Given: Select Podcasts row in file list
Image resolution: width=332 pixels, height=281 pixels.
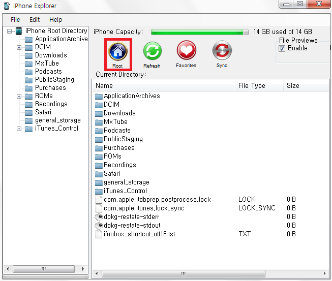Looking at the screenshot, I should pos(210,131).
